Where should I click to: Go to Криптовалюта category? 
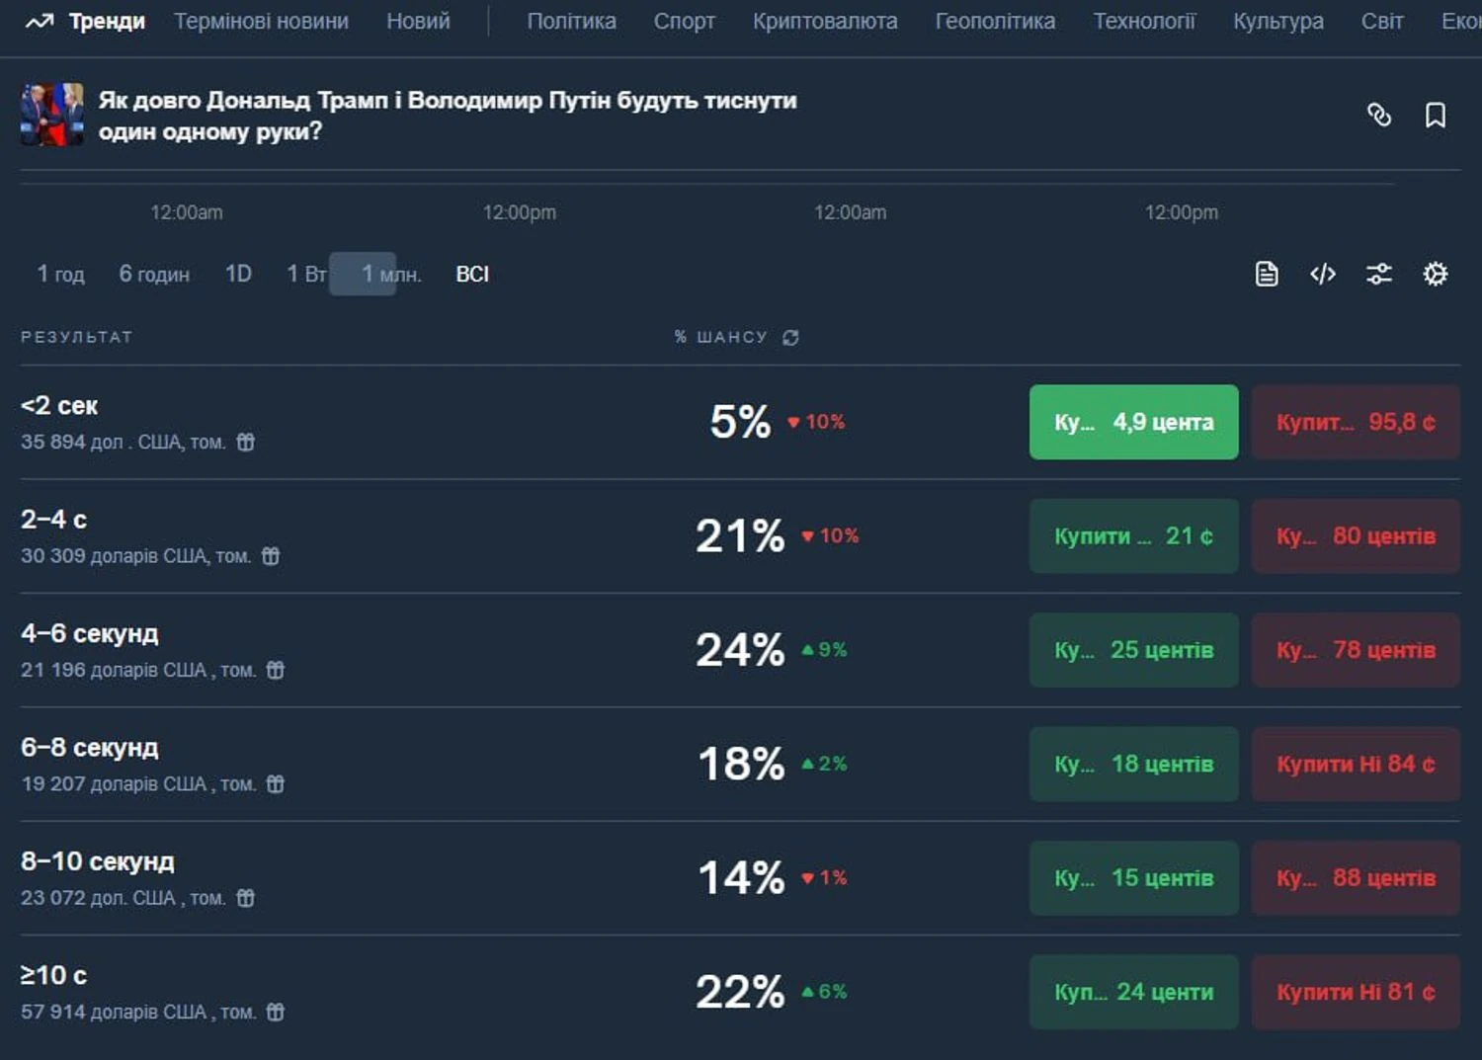(824, 22)
